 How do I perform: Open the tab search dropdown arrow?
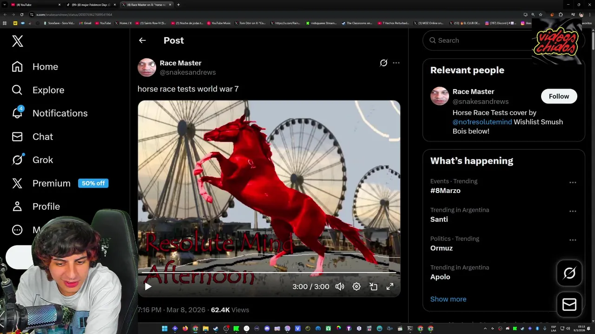pos(4,5)
